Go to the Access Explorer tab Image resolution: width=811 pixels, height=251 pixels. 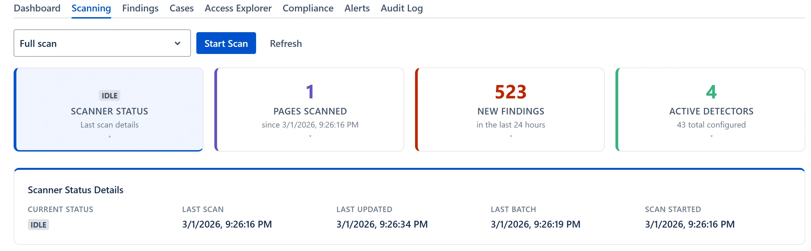[238, 8]
